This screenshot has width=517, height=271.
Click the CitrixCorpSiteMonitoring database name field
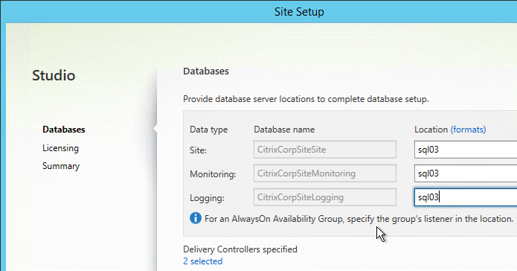coord(325,173)
